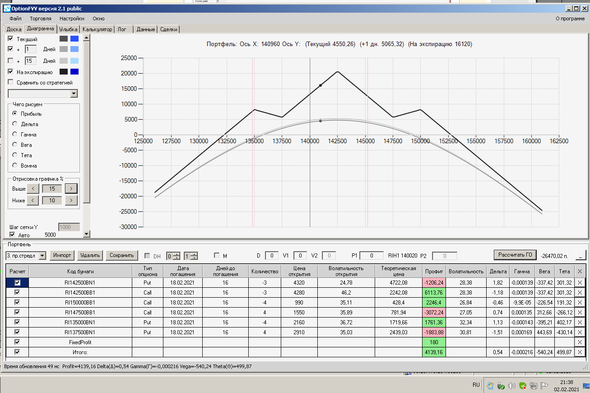Image resolution: width=590 pixels, height=393 pixels.
Task: Select the Дельта radio button
Action: 15,124
